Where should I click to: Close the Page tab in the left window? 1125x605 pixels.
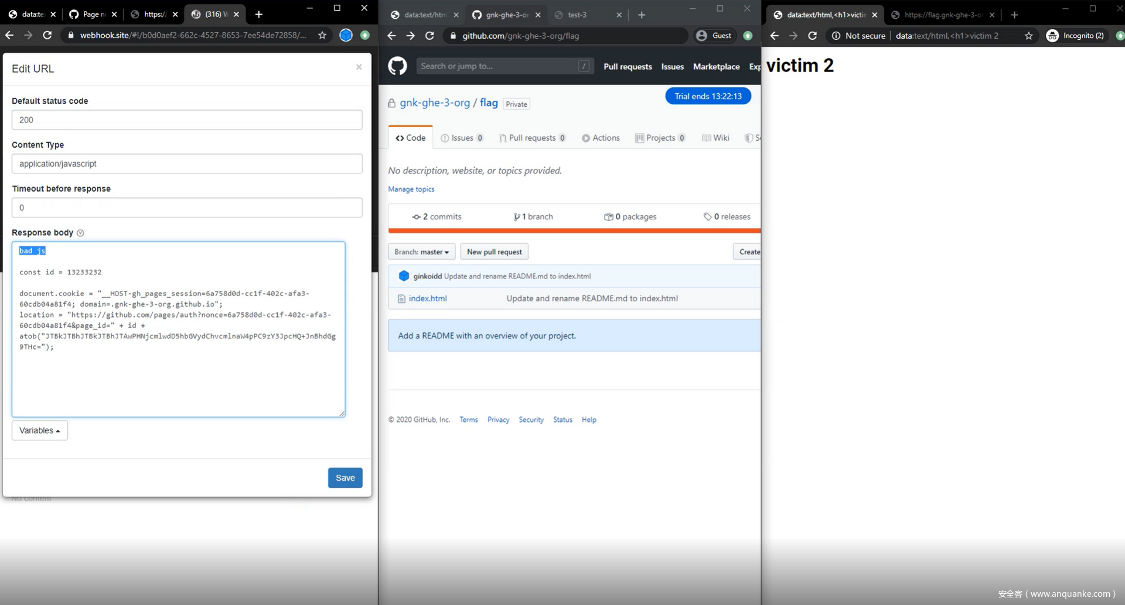tap(114, 14)
